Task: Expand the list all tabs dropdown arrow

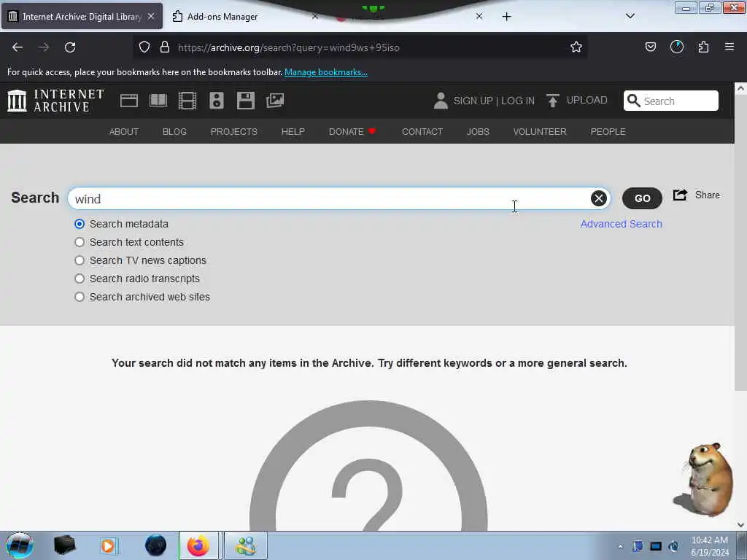Action: tap(630, 16)
